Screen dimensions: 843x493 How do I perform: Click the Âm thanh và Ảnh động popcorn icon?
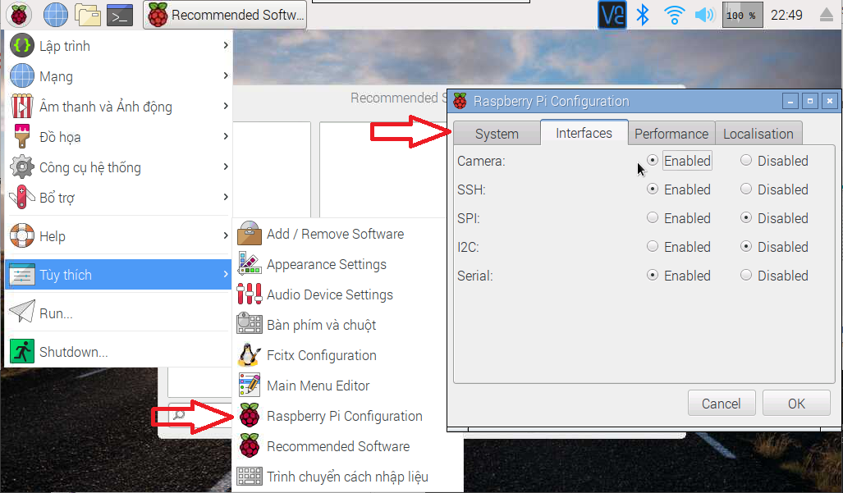point(22,107)
